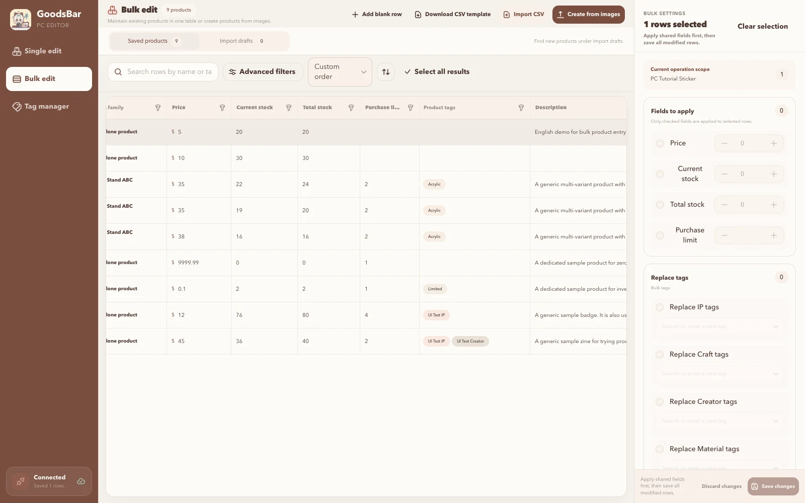Click the Limited product tag
Screen dimensions: 805x503
(435, 289)
